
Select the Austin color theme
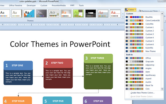[x=143, y=82]
